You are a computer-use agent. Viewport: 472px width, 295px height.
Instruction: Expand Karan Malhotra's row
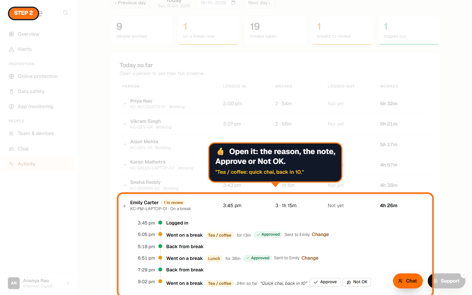(x=275, y=165)
